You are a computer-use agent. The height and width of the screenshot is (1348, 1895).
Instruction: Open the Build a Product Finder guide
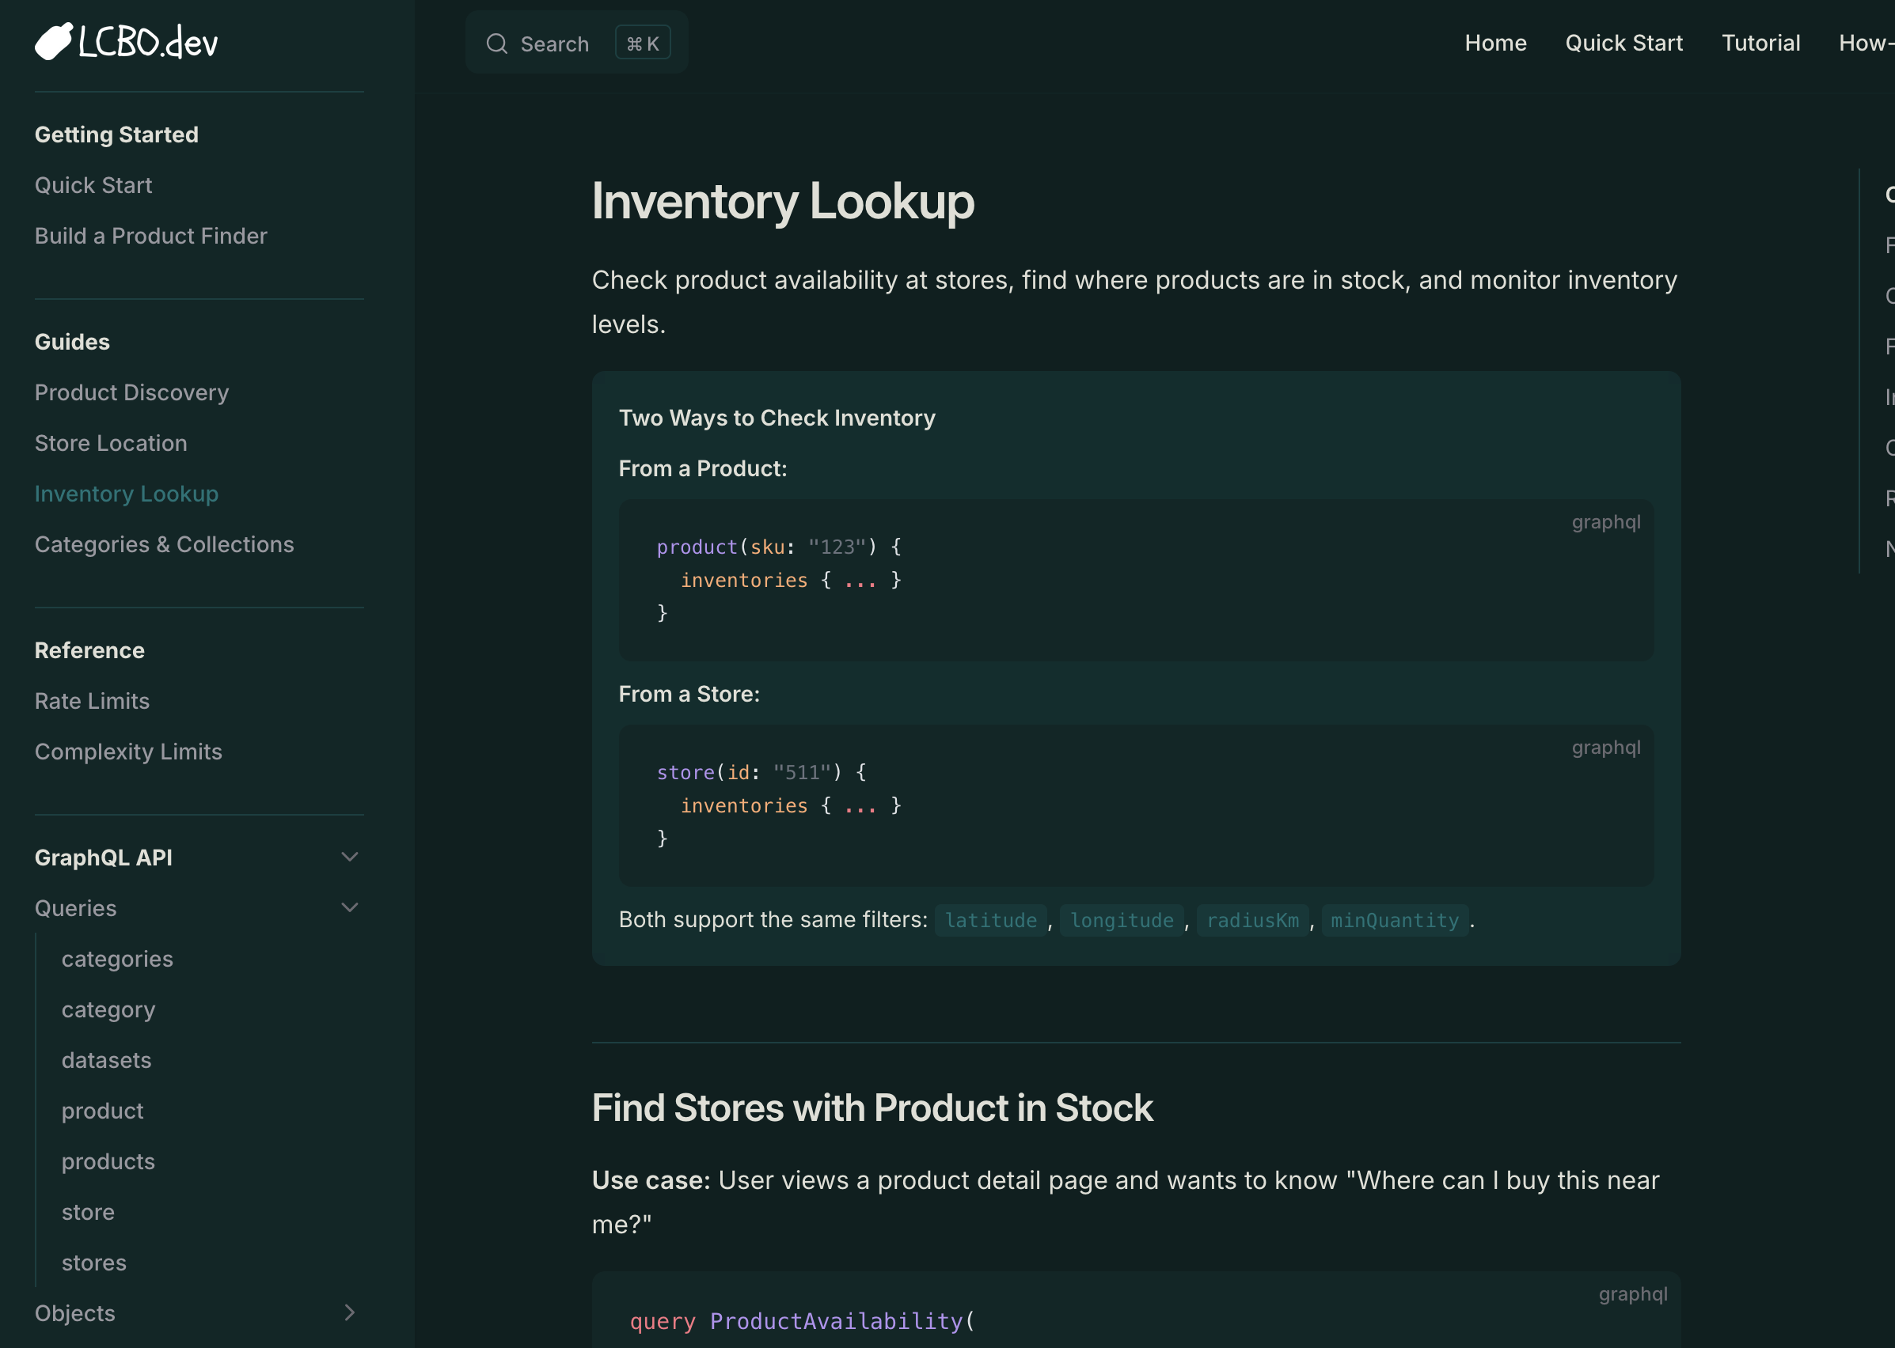coord(150,236)
